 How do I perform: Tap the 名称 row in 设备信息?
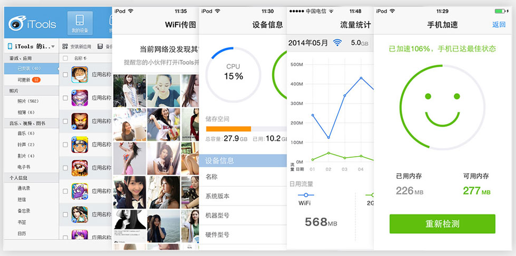tap(243, 177)
